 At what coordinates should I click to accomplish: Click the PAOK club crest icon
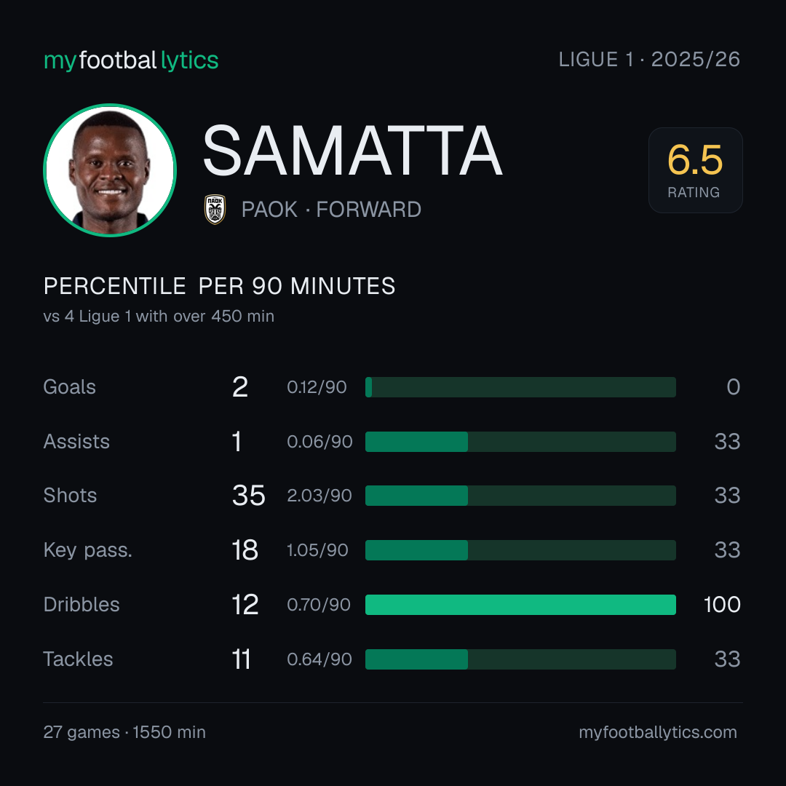tap(215, 210)
